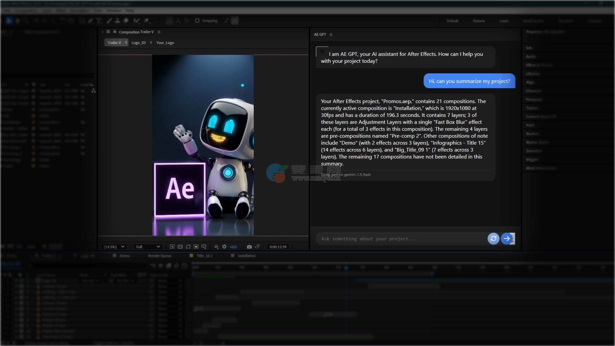Click the current time indicator playhead in timeline
615x346 pixels.
[346, 268]
